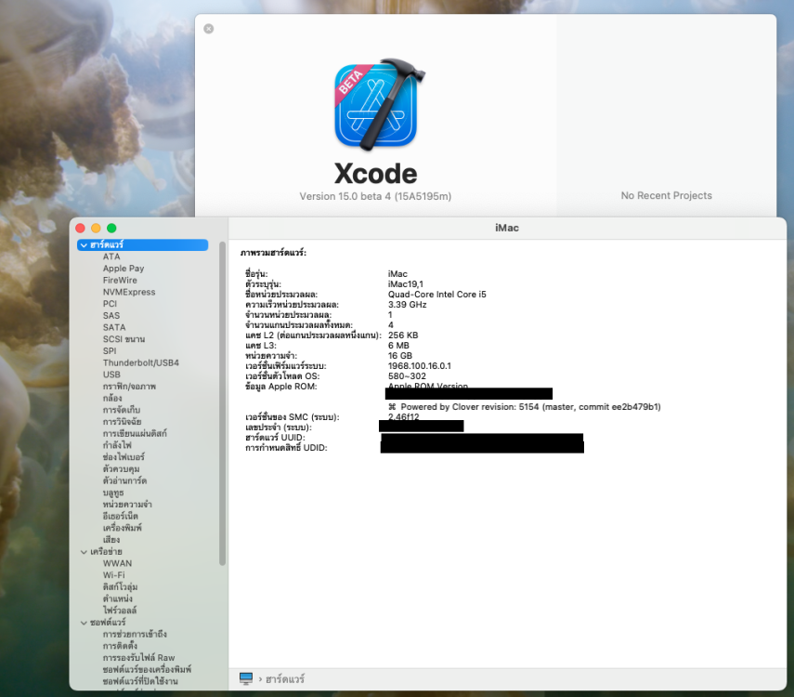This screenshot has width=794, height=697.
Task: Click ฮาร์ดแวร์ in bottom path bar
Action: [284, 678]
